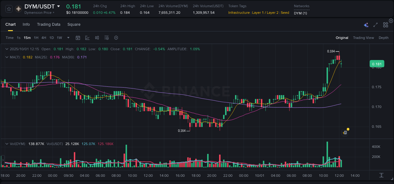Switch to Trading View mode
This screenshot has height=184, width=394.
363,38
